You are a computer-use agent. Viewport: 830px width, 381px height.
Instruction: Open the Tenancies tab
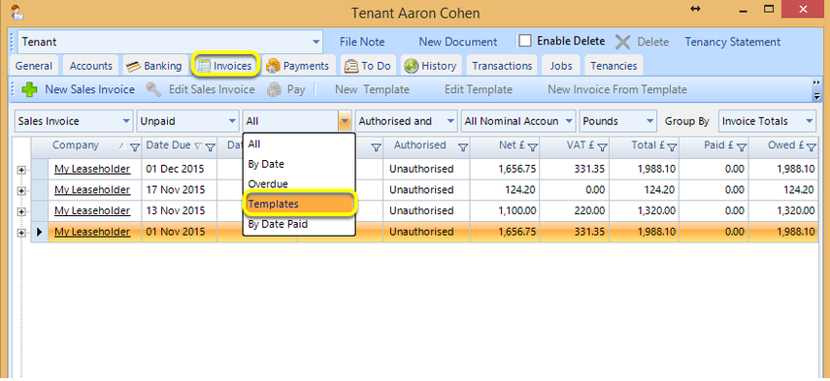(614, 66)
